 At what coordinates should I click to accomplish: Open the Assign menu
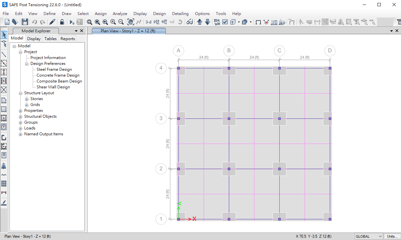click(x=101, y=14)
